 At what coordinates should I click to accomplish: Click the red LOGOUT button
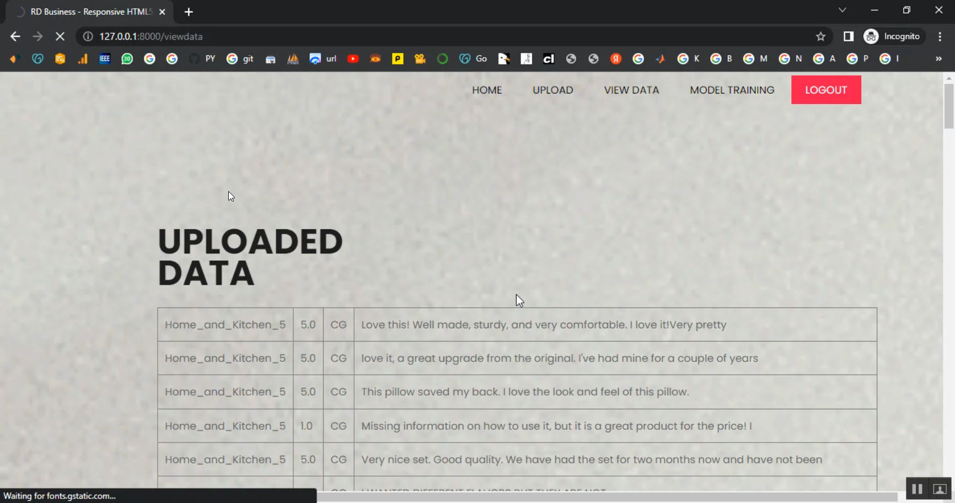tap(826, 90)
